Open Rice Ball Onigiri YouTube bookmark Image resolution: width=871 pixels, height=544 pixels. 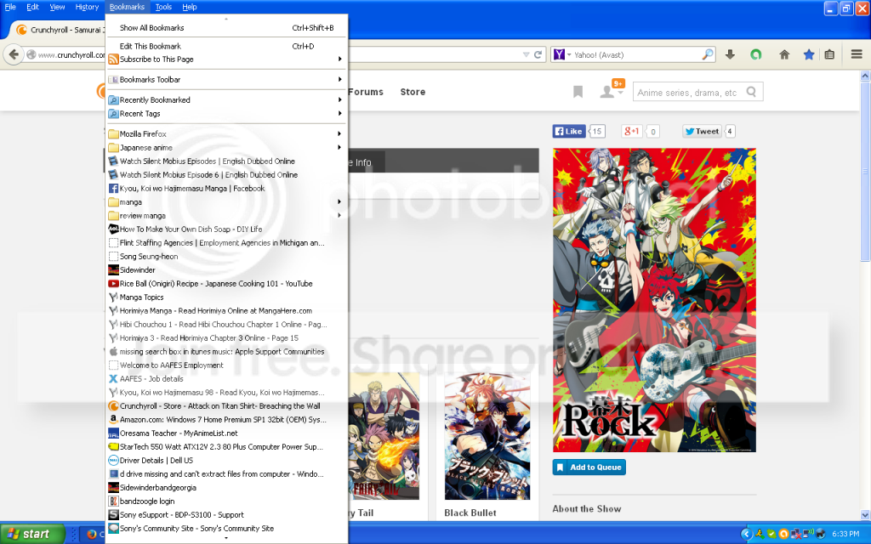click(226, 284)
